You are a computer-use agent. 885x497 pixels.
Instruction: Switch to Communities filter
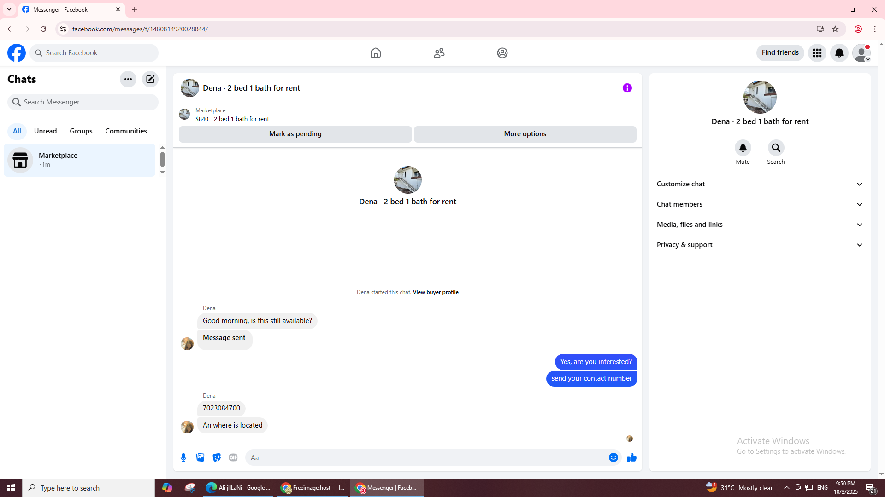click(126, 131)
